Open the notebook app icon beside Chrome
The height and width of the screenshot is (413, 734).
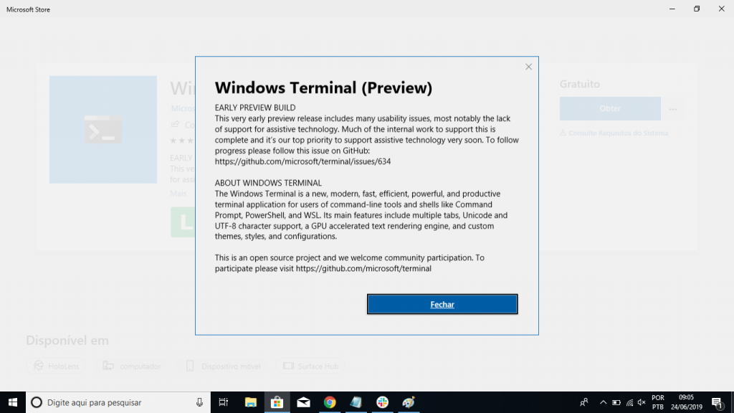(356, 402)
